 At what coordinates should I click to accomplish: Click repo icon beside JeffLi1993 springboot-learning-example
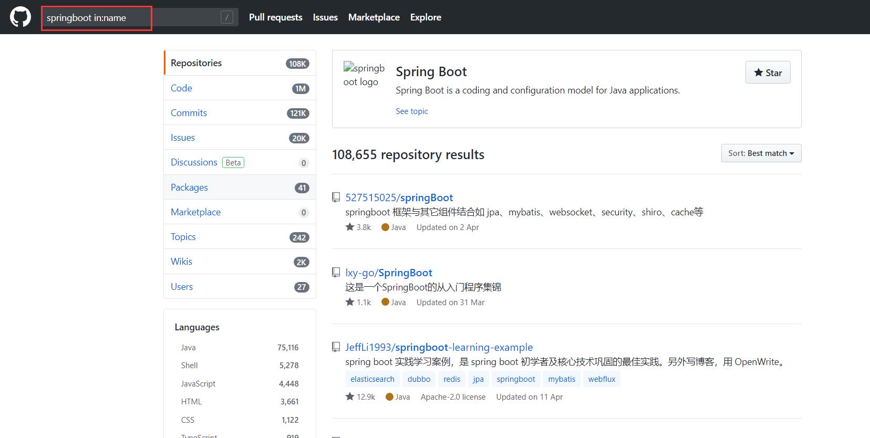pyautogui.click(x=336, y=347)
